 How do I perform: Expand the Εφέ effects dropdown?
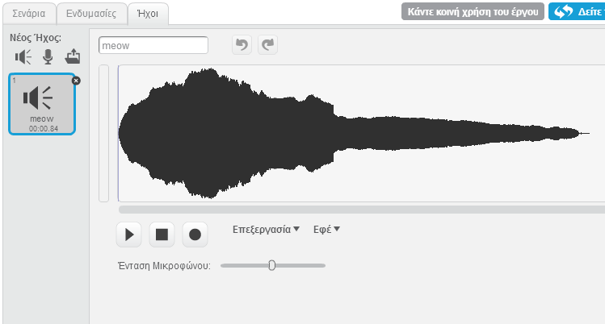coord(326,230)
